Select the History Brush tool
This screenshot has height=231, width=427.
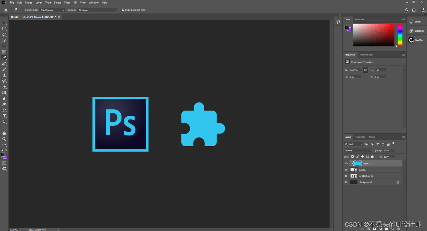[4, 81]
